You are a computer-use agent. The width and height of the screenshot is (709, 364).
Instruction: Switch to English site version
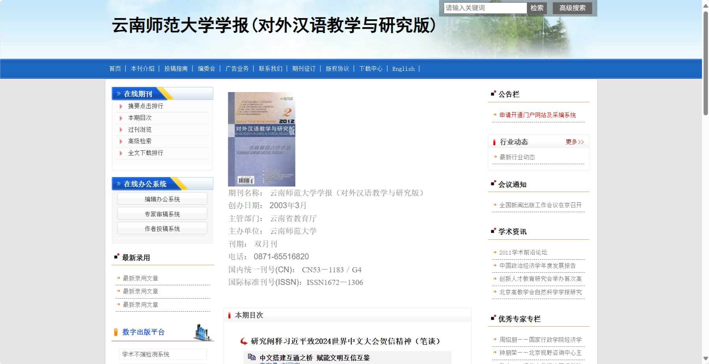404,68
